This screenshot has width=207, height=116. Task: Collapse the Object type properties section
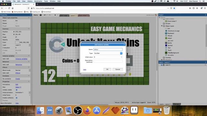tap(29, 18)
